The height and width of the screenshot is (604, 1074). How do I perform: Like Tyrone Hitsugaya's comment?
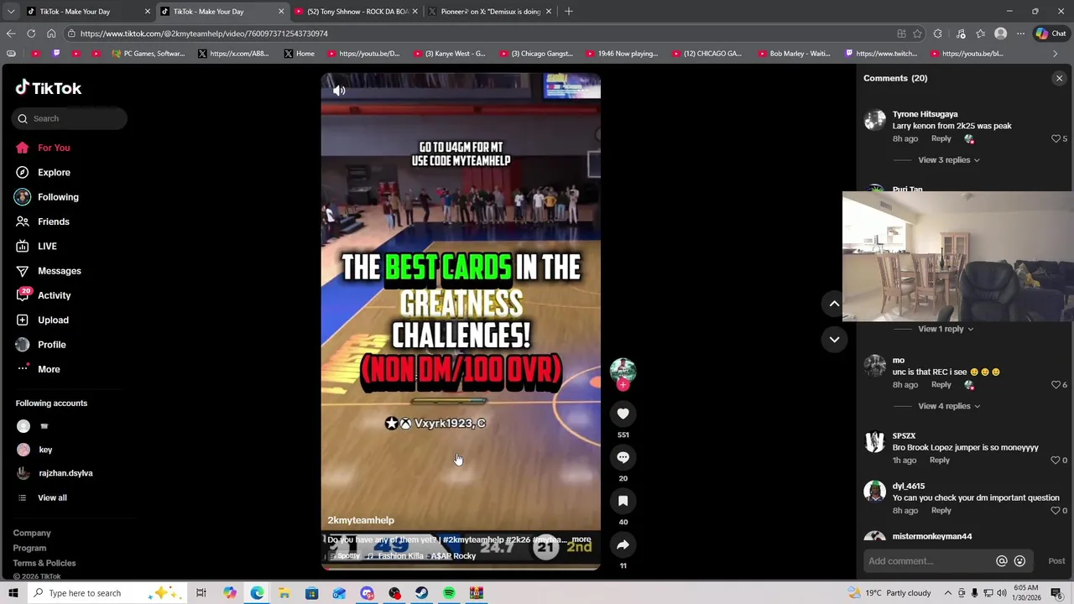1056,138
